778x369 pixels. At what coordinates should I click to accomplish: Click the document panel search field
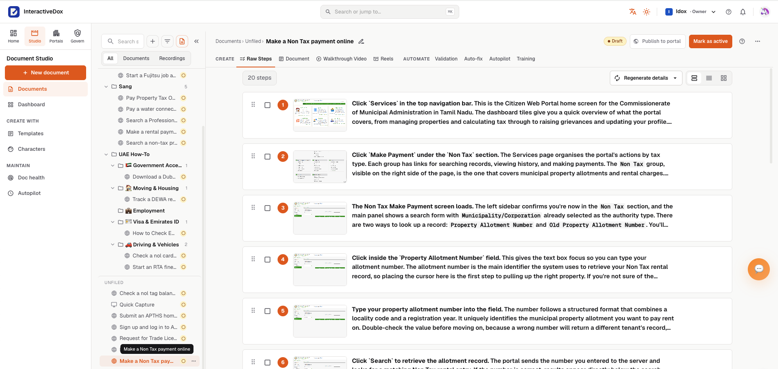123,41
